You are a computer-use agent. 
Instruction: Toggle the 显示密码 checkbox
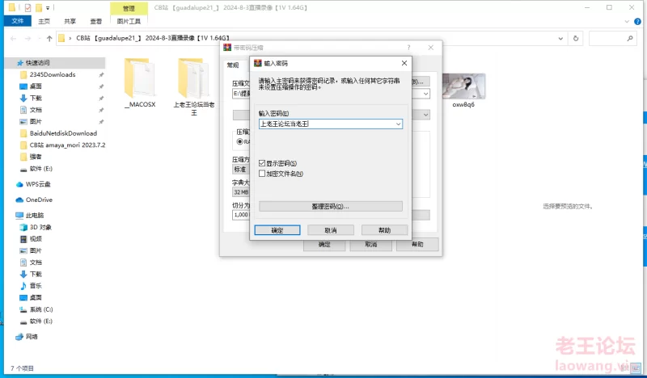pyautogui.click(x=262, y=163)
